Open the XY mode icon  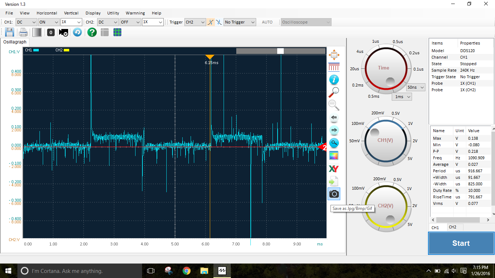334,169
